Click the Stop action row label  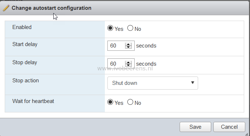[25, 81]
